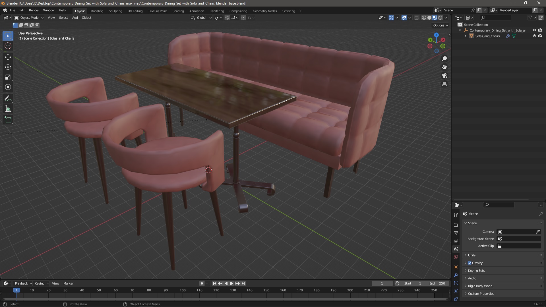Select the Cursor tool in the toolbar

8,46
